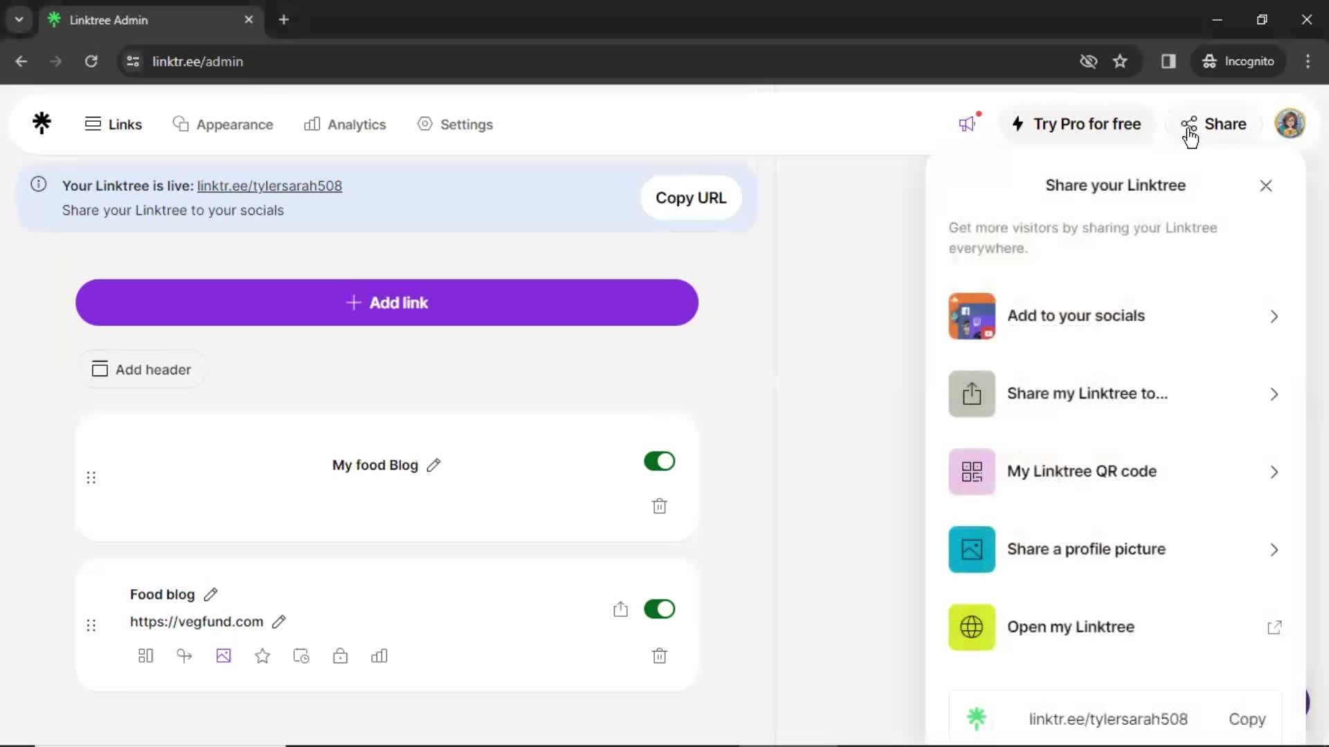The height and width of the screenshot is (747, 1329).
Task: Click the linktr.ee/tylersarah508 live link
Action: (269, 185)
